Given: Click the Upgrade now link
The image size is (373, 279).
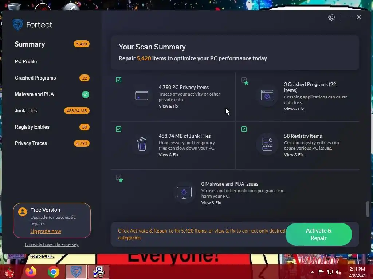Looking at the screenshot, I should 46,231.
